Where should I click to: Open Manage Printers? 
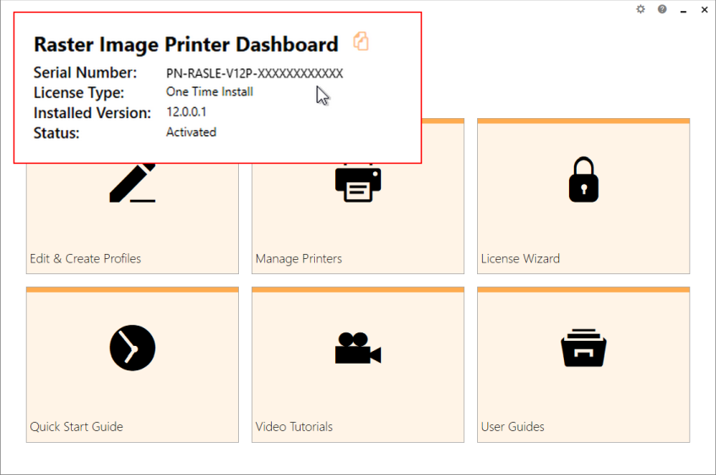358,219
